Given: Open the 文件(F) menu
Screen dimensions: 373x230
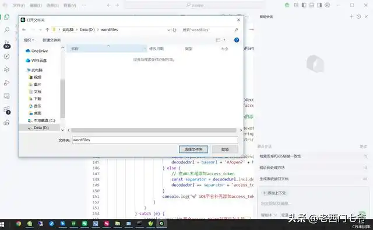Looking at the screenshot, I should pos(19,5).
